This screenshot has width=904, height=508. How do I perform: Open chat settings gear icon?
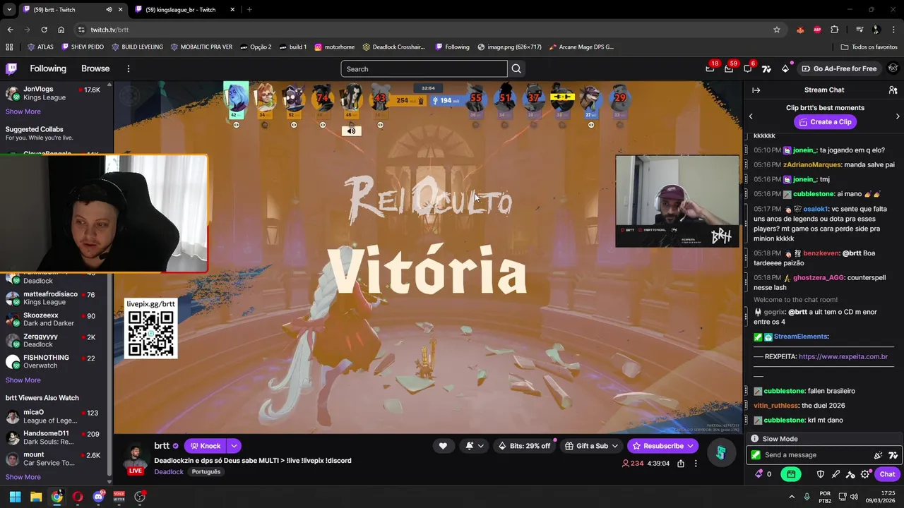865,474
